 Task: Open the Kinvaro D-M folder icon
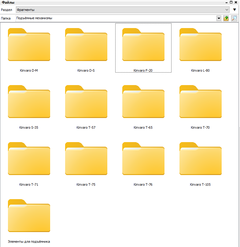(x=29, y=45)
